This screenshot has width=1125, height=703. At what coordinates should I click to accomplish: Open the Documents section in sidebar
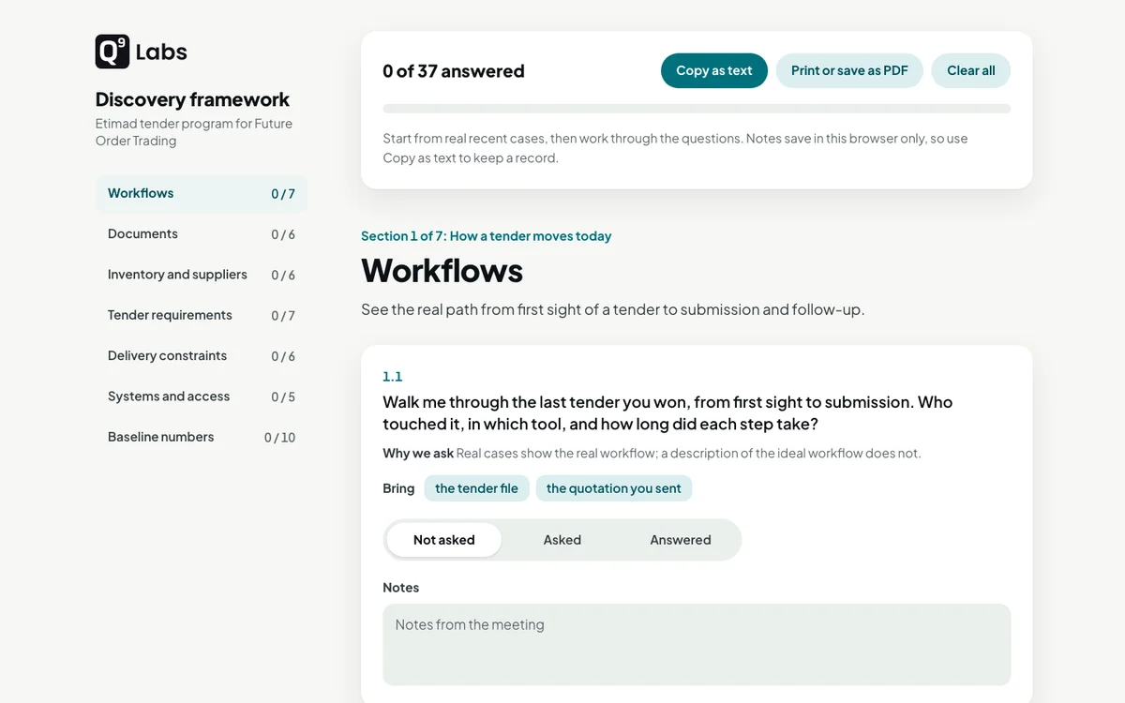pos(202,234)
